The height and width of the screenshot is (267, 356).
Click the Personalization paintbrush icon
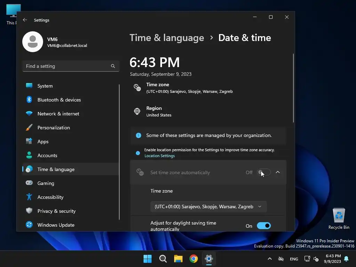[x=29, y=127]
